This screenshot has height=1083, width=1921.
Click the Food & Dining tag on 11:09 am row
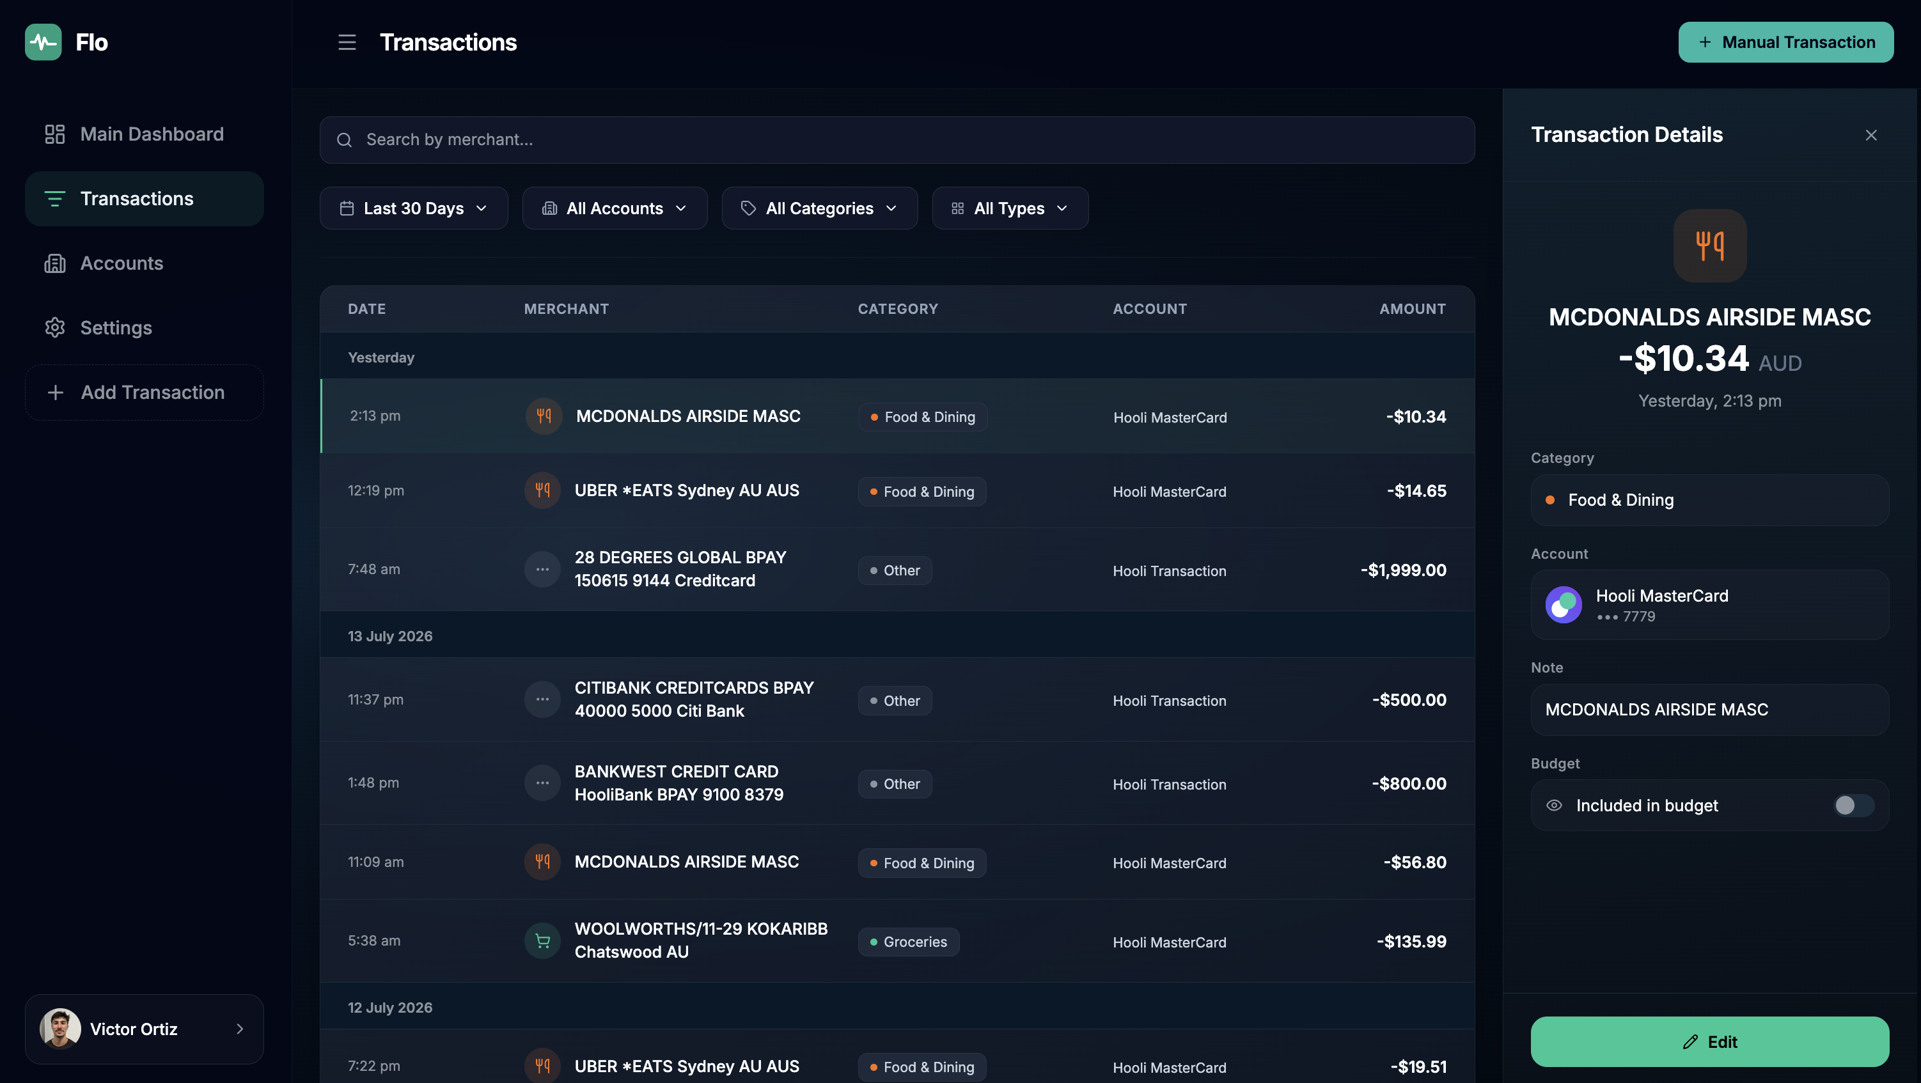tap(921, 863)
